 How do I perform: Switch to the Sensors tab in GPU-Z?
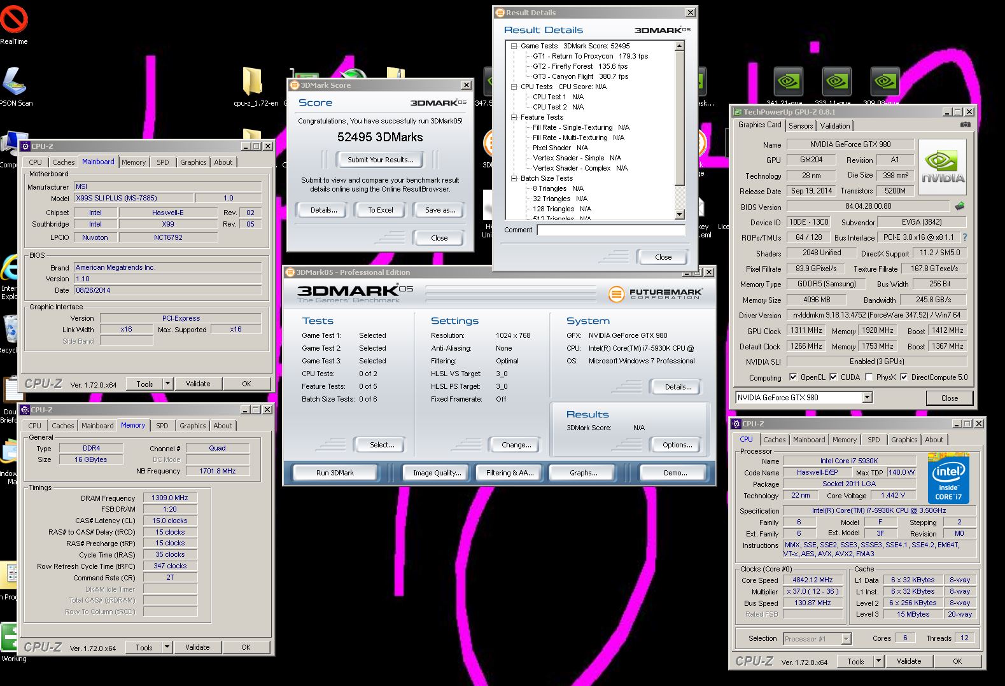click(x=801, y=126)
